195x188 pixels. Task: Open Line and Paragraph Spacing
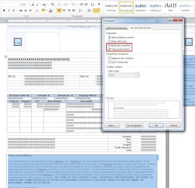(80, 11)
